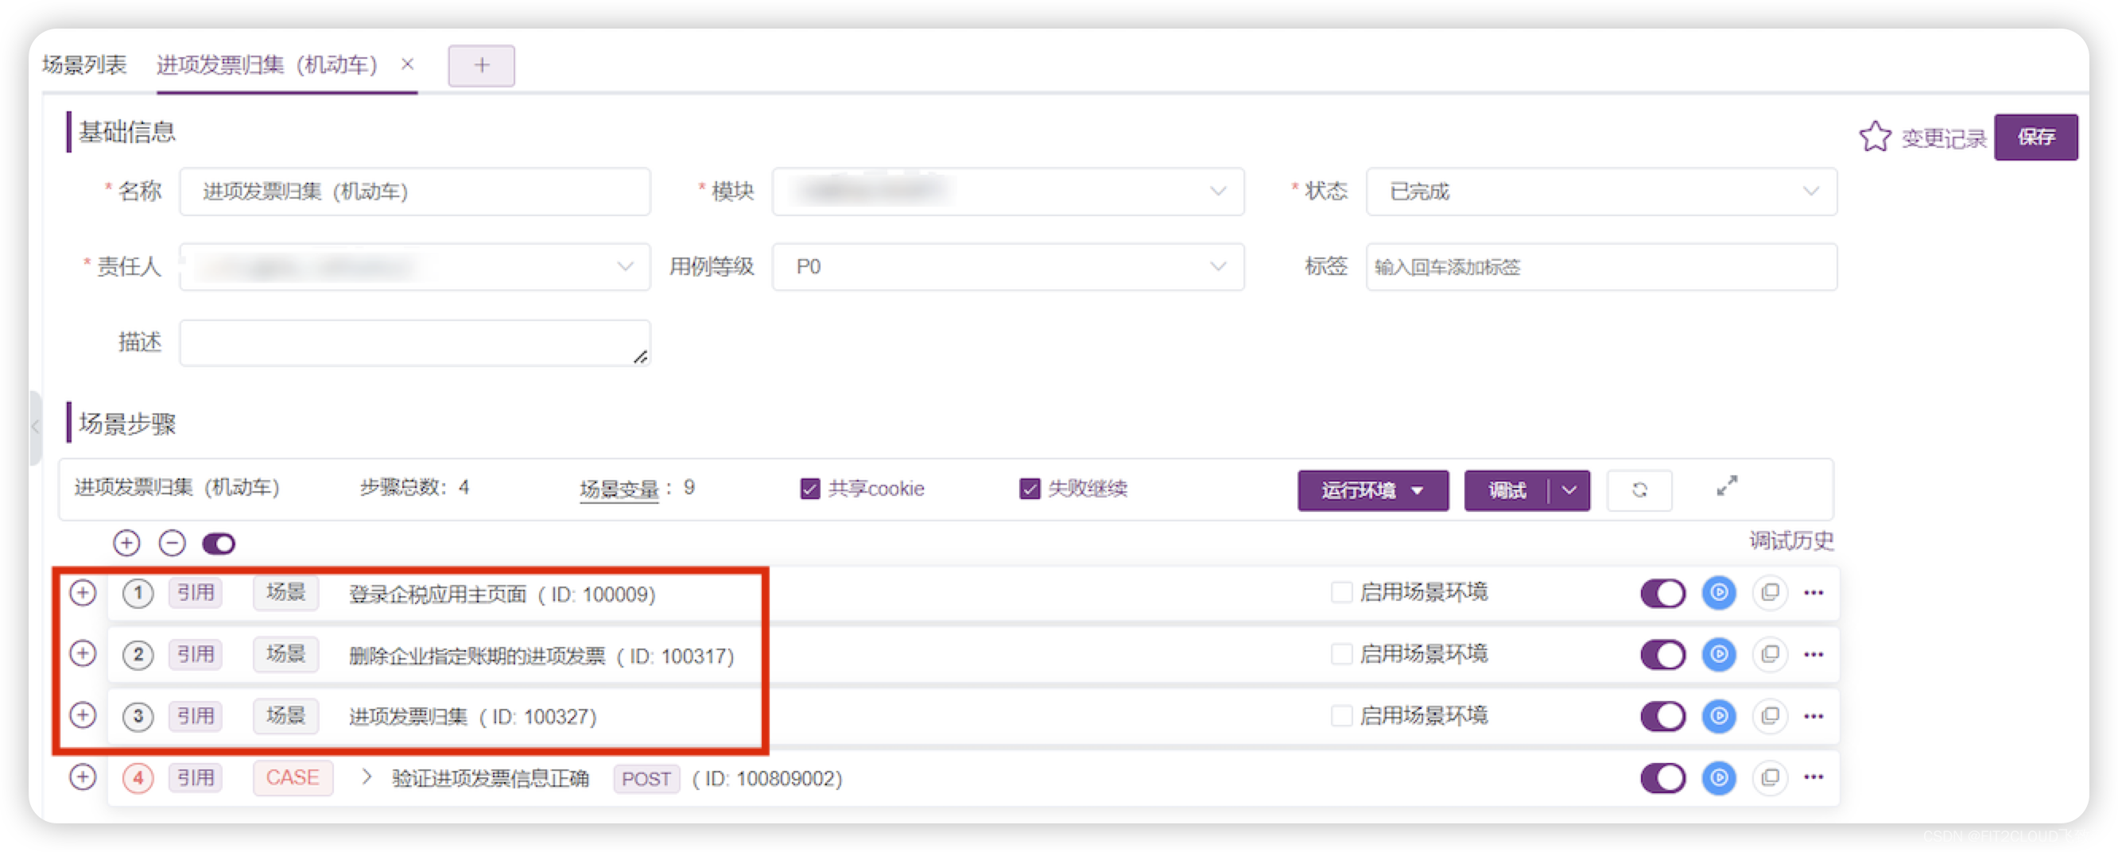This screenshot has width=2118, height=852.
Task: Close the 进项发票归集（机动车）tab
Action: click(407, 64)
